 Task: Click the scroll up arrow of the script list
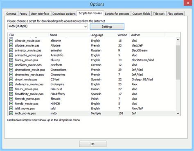178,40
